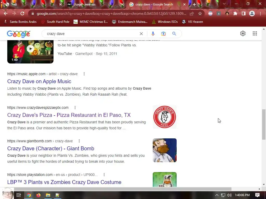
Task: Click the horizontal scrollbar thumb
Action: pyautogui.click(x=123, y=189)
